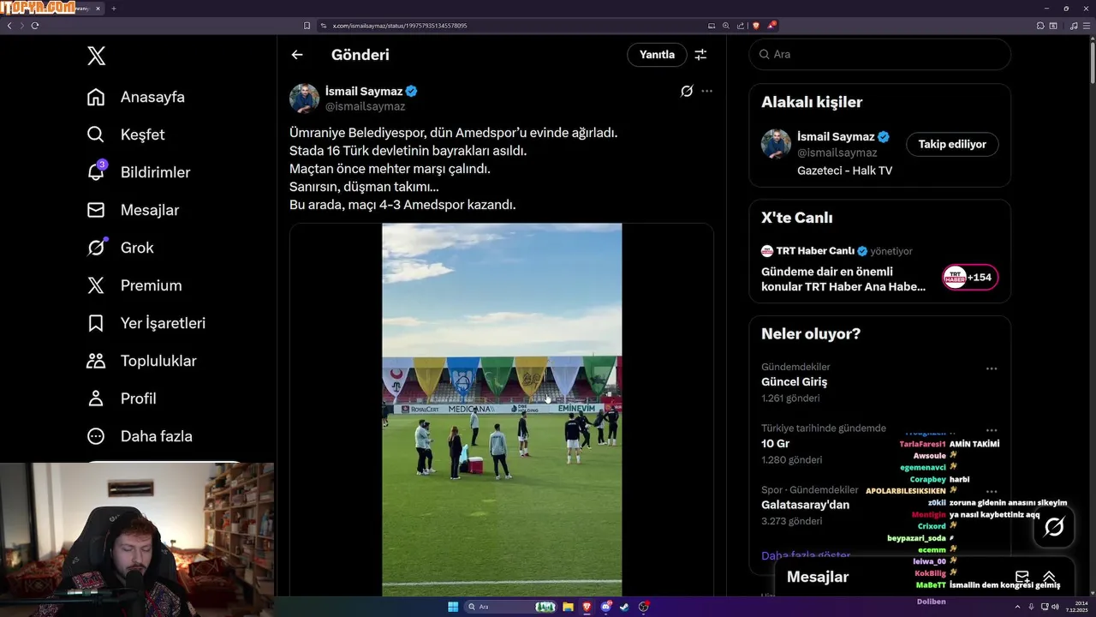This screenshot has height=617, width=1096.
Task: Reload the page in the browser
Action: pyautogui.click(x=35, y=26)
